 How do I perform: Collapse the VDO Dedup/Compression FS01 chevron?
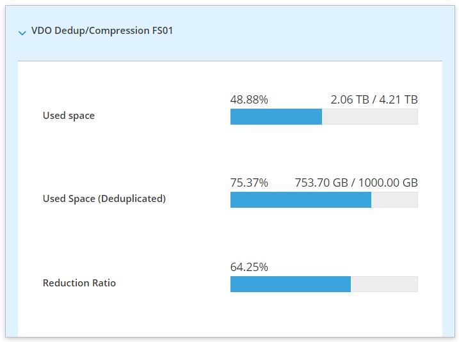(x=22, y=32)
